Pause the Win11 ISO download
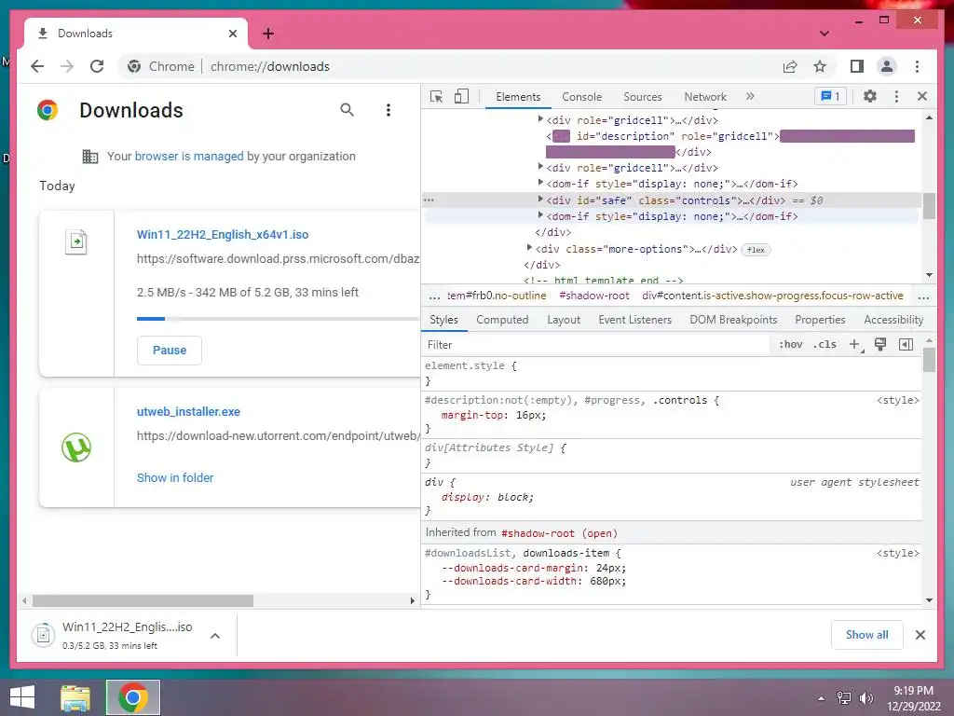Viewport: 954px width, 716px height. click(170, 351)
